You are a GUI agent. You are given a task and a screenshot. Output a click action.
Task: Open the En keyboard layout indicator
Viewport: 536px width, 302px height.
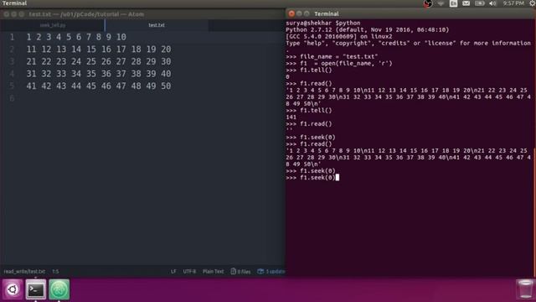tap(453, 3)
